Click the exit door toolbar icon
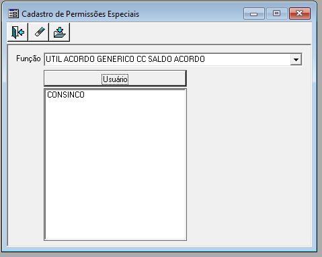Screen dimensions: 322x257 [x=17, y=32]
